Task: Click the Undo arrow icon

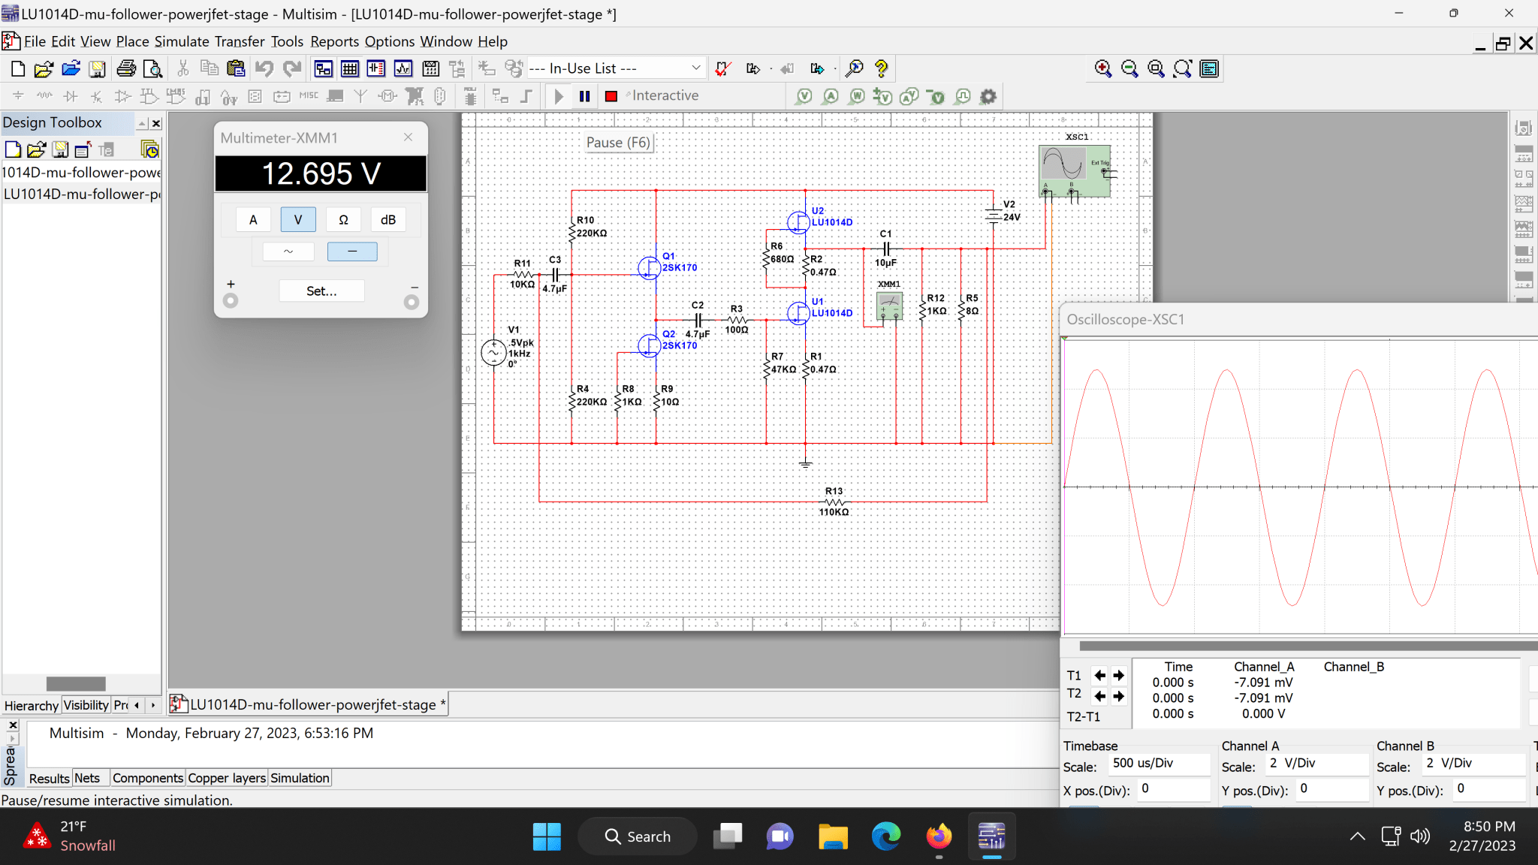Action: [264, 69]
